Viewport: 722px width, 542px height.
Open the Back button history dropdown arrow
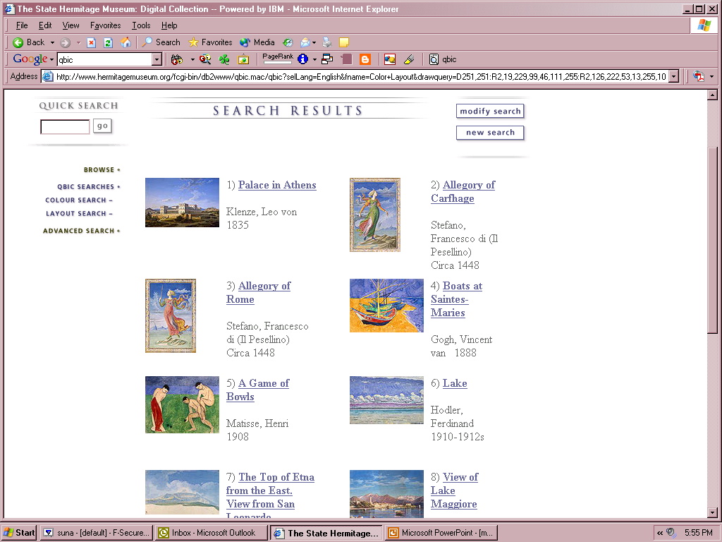pyautogui.click(x=52, y=42)
